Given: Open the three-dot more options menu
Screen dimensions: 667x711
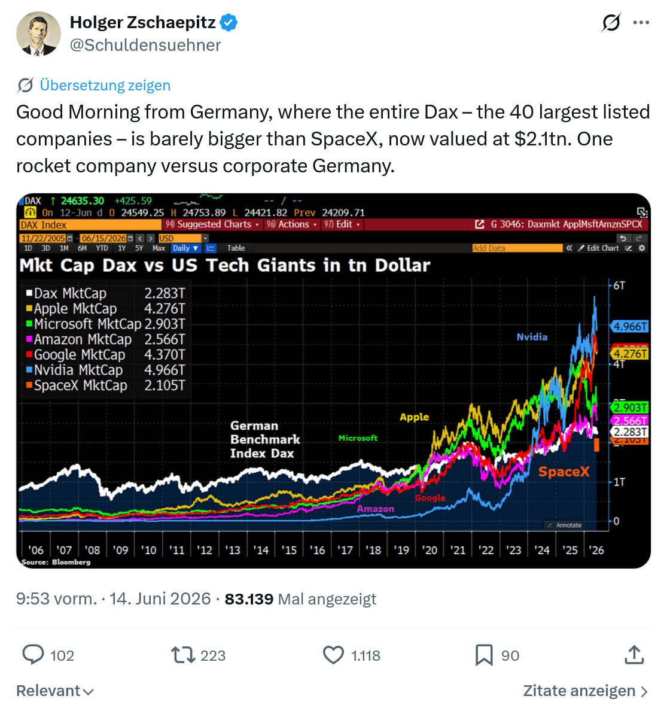Looking at the screenshot, I should (641, 22).
